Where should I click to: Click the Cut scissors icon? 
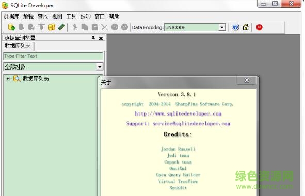75,27
